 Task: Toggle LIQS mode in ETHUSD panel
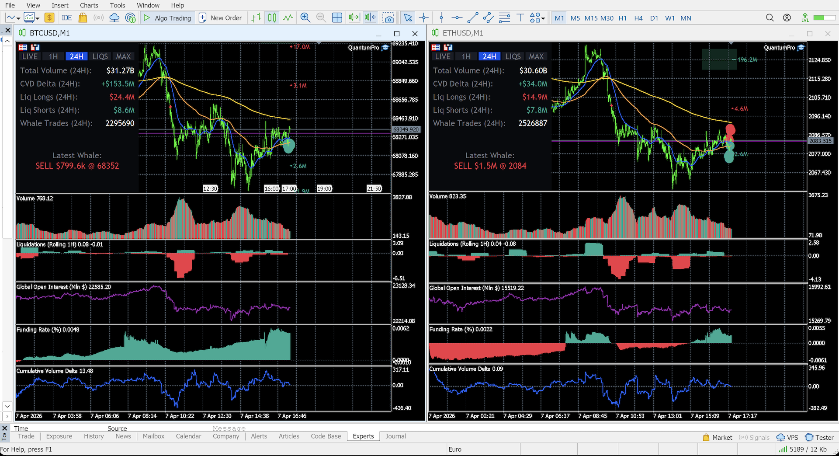click(x=513, y=56)
